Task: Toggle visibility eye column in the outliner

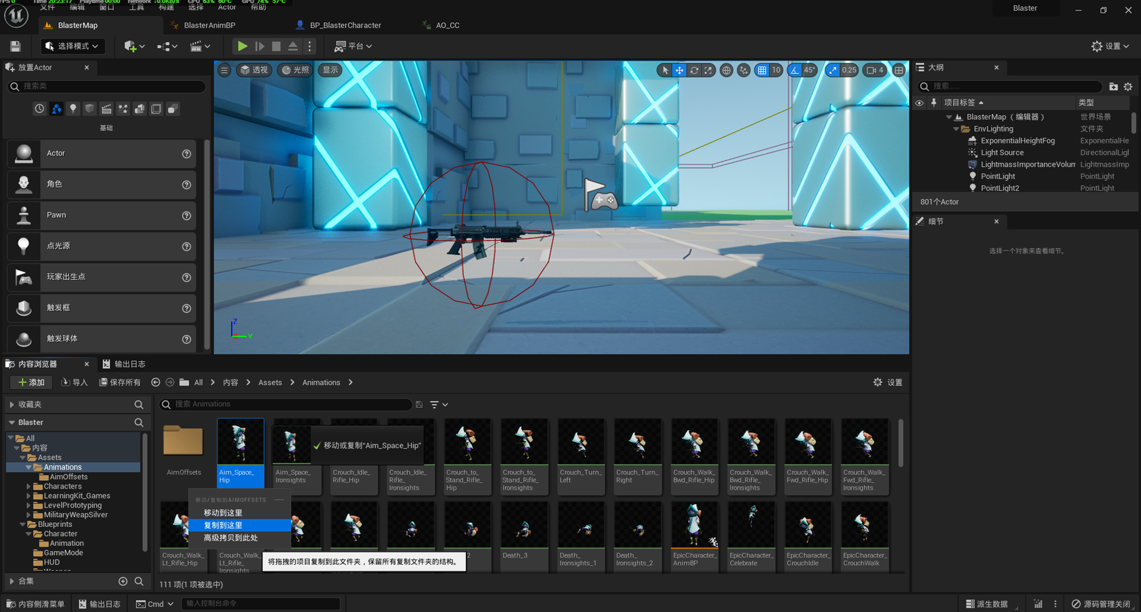Action: (919, 103)
